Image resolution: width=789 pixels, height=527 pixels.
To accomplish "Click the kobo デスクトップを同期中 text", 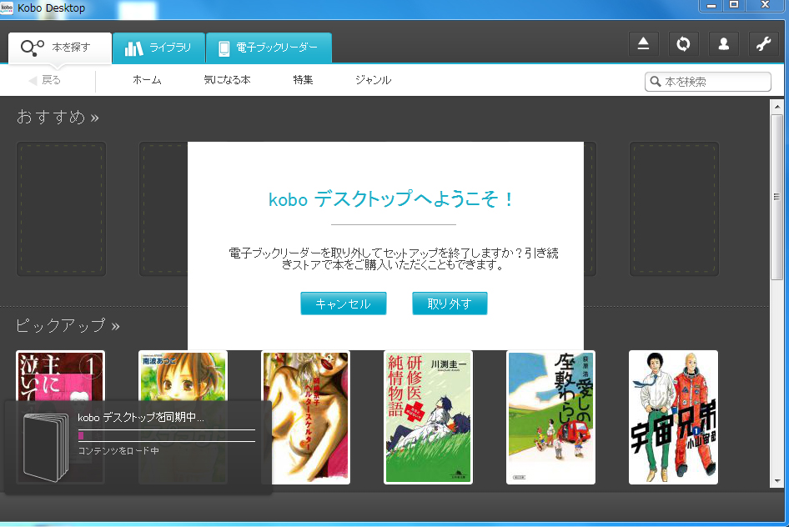I will [x=141, y=418].
